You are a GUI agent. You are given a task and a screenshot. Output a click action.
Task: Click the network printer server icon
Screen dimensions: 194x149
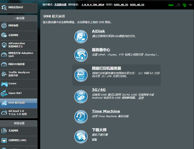[81, 75]
